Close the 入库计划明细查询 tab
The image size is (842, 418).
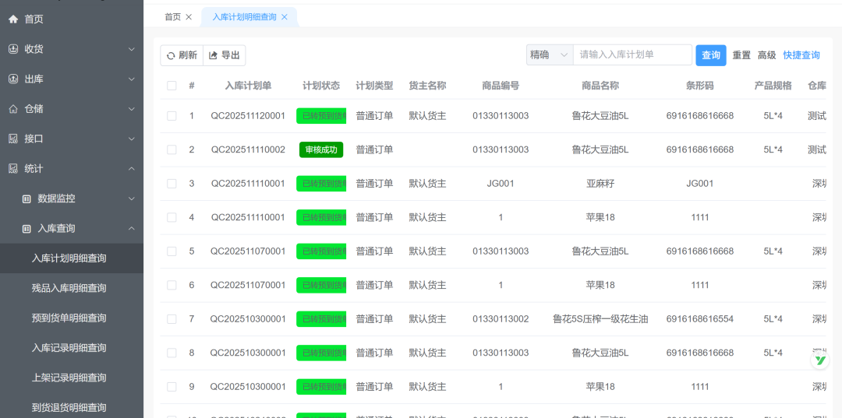(285, 17)
